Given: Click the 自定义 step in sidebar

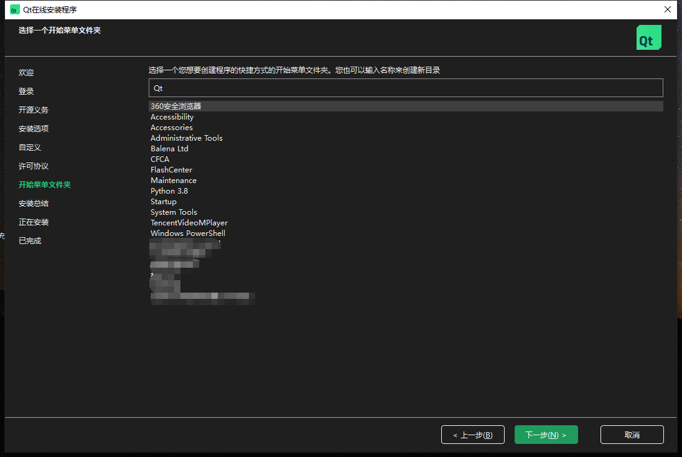Looking at the screenshot, I should click(30, 148).
